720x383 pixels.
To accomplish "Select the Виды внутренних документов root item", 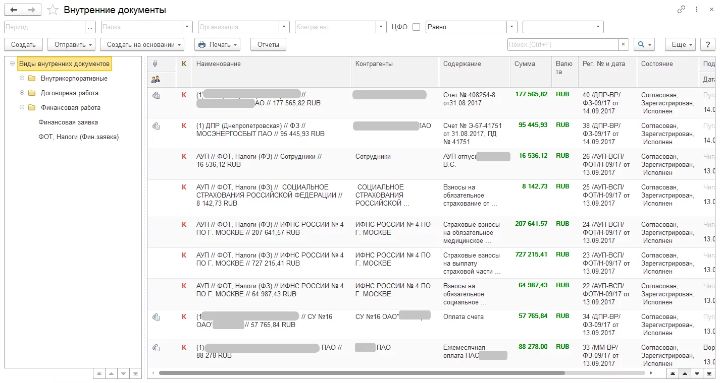I will (64, 64).
